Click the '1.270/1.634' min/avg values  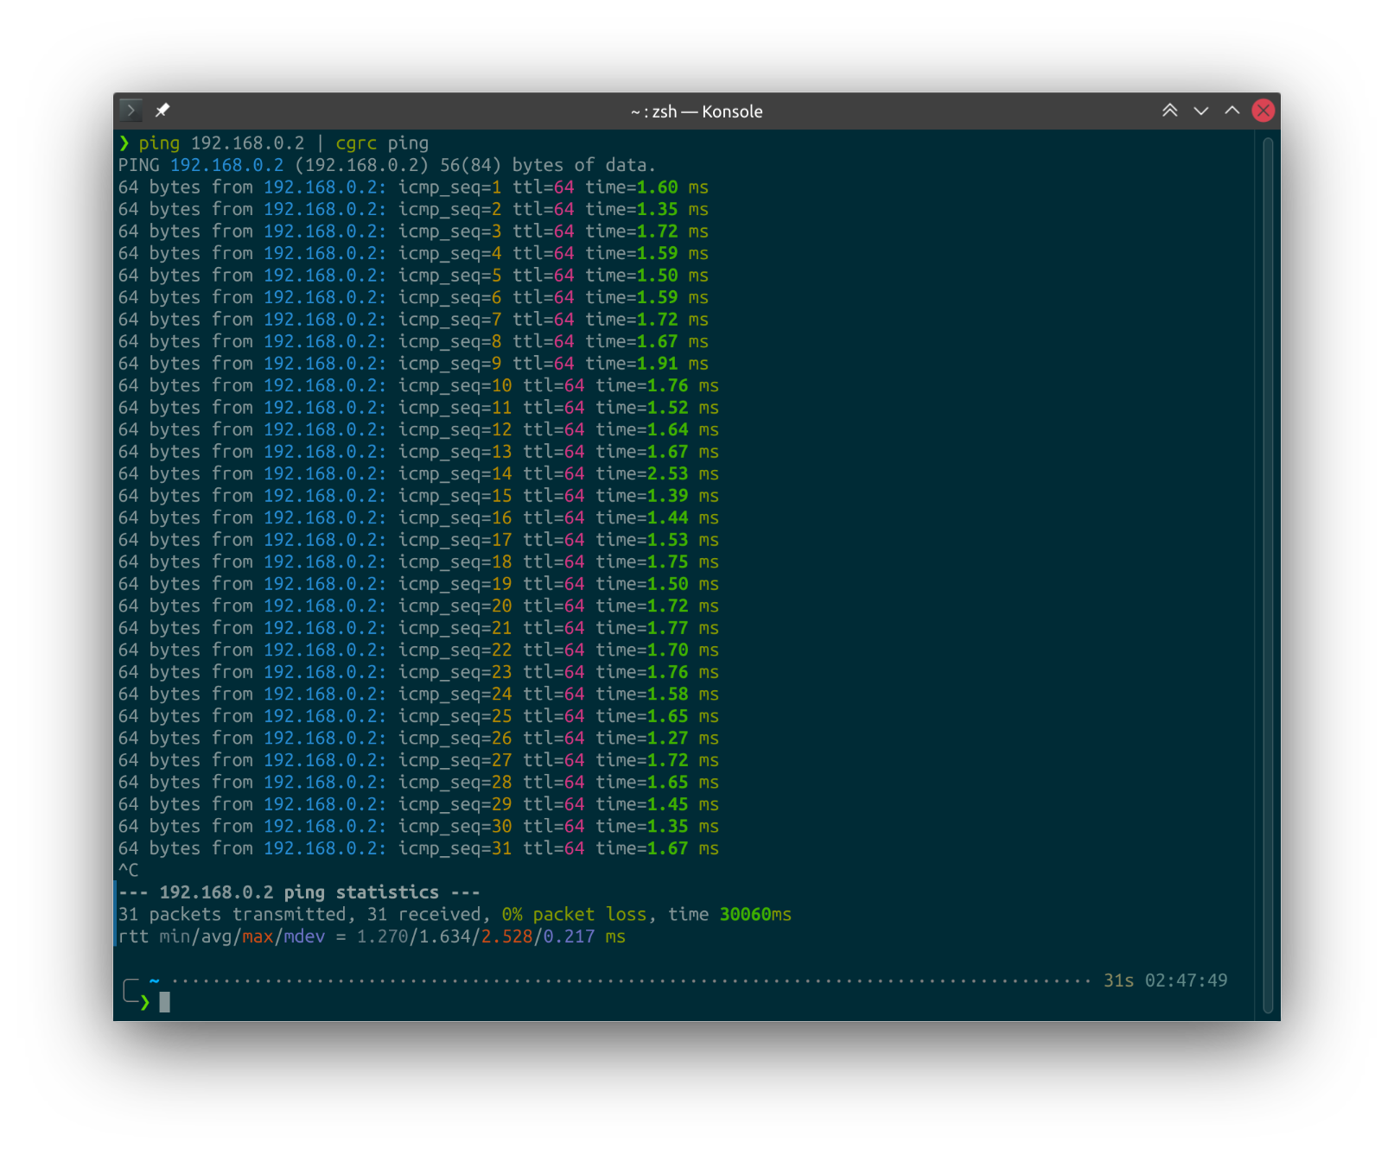[414, 936]
